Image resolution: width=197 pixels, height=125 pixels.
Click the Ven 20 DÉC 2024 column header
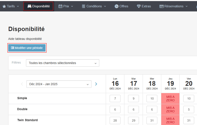tap(189, 84)
